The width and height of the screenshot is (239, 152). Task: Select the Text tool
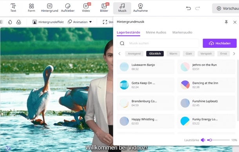click(13, 8)
